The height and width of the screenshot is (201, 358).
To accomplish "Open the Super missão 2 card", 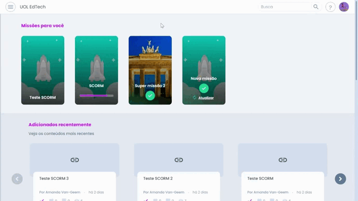I will 150,70.
